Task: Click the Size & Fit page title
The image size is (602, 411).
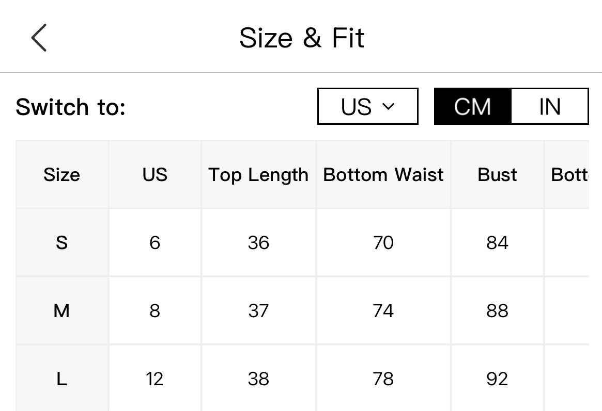Action: 302,38
